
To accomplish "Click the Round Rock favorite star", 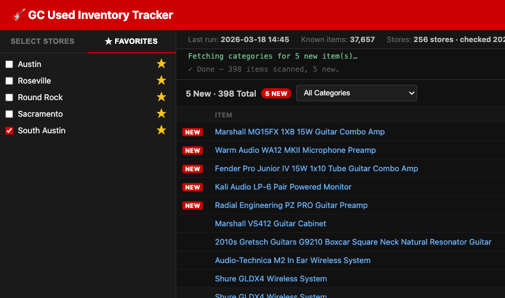I will pyautogui.click(x=161, y=97).
